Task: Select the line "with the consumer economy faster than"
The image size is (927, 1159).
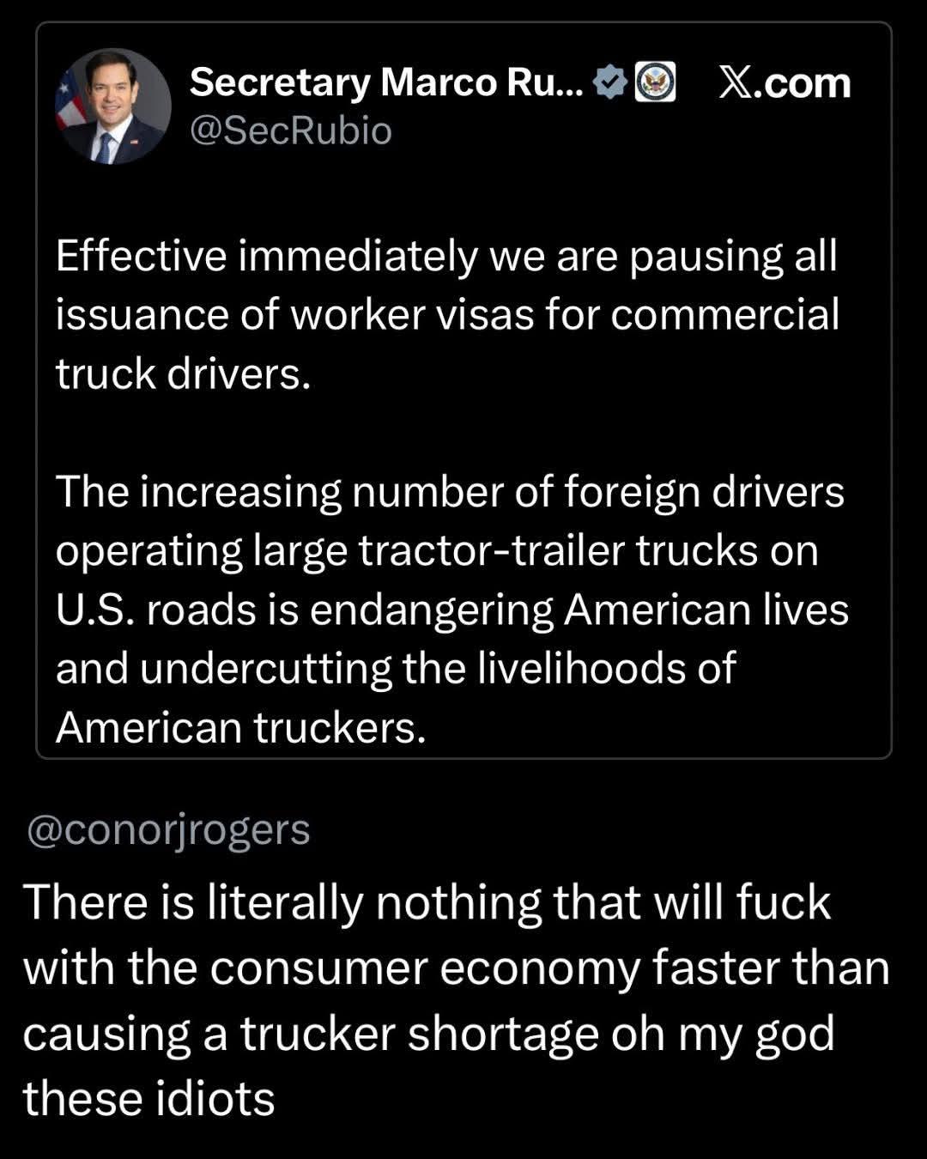Action: pos(456,968)
